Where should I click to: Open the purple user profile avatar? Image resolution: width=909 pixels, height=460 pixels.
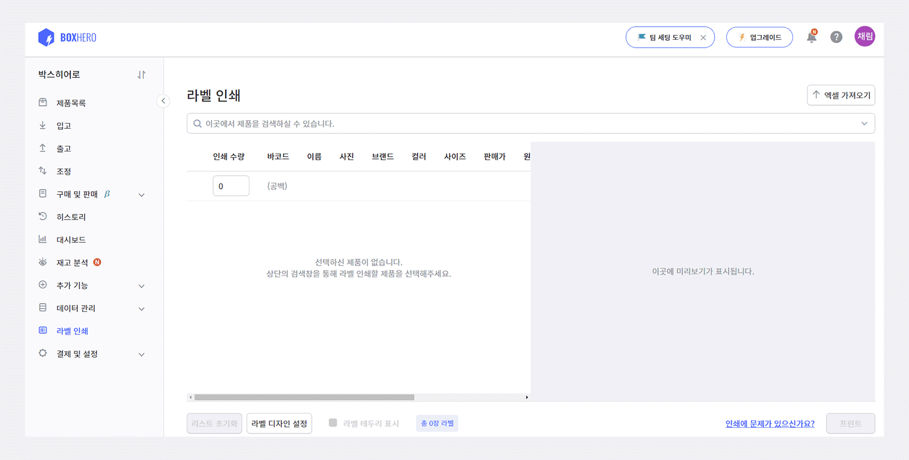(865, 37)
